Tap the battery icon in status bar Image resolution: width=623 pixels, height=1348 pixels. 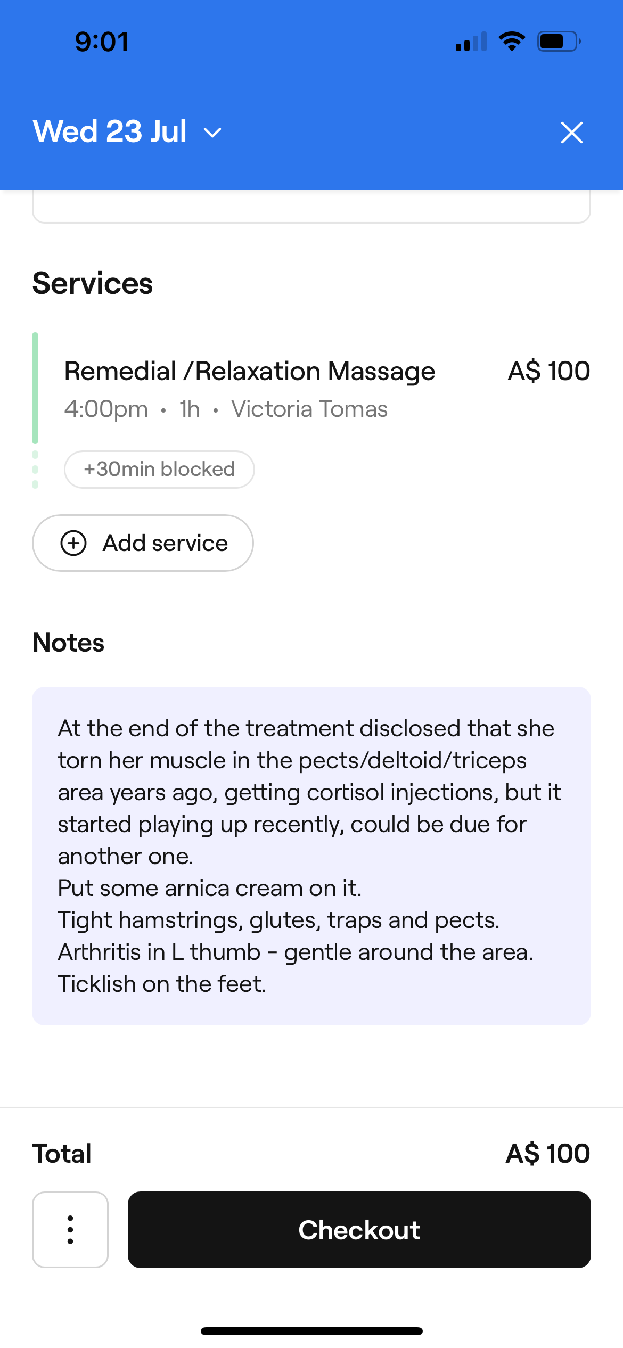point(558,42)
